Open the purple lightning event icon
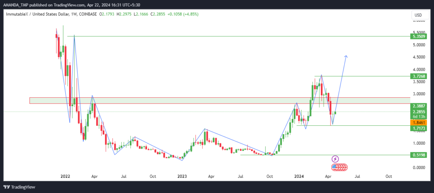The width and height of the screenshot is (434, 193). tap(335, 159)
